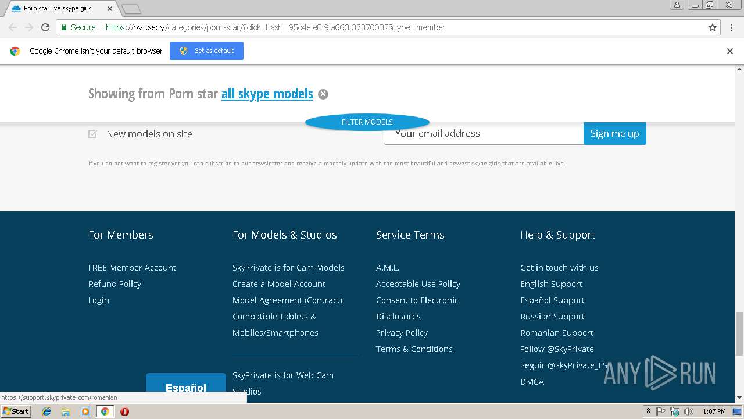
Task: Switch to the Chrome taskbar icon
Action: click(105, 411)
